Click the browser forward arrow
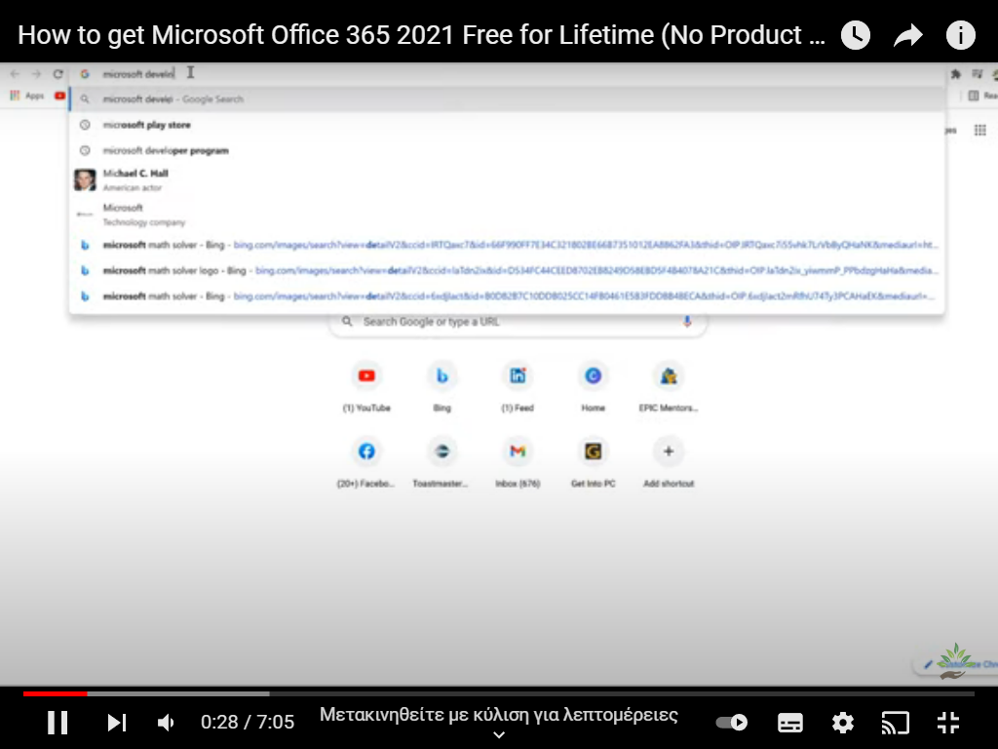This screenshot has height=749, width=998. coord(36,74)
